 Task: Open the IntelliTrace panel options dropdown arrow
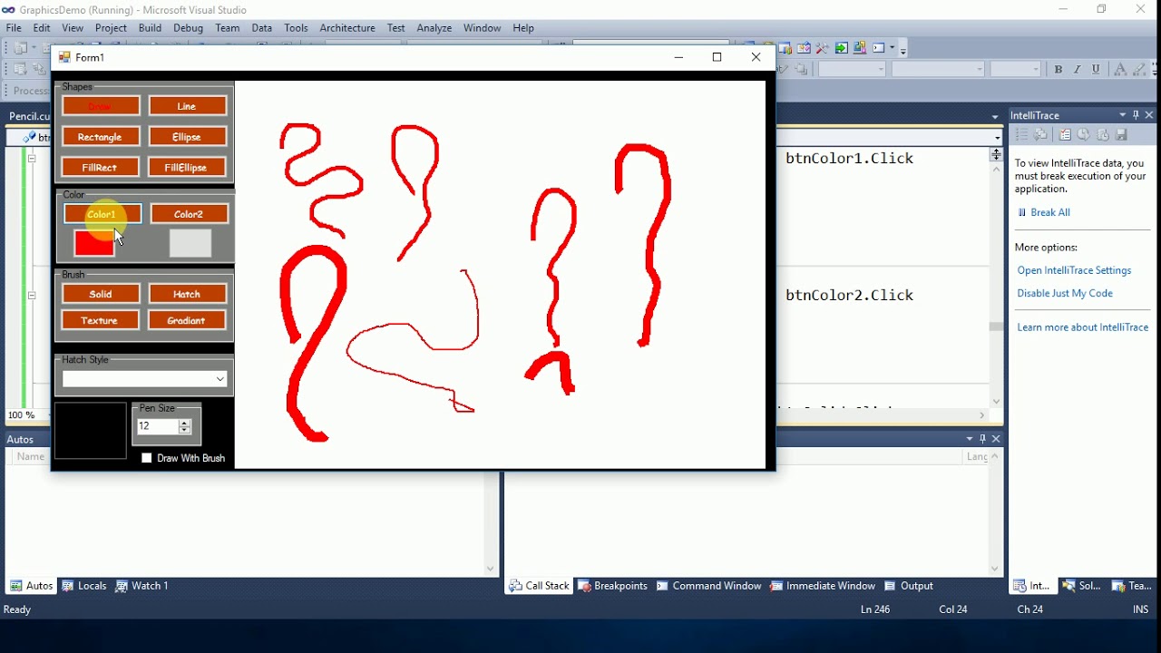(x=1123, y=115)
